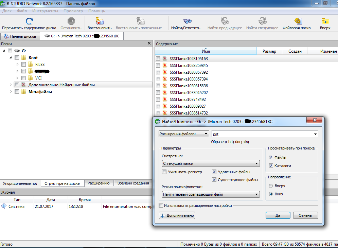Open С текущей папки dropdown

pos(211,163)
